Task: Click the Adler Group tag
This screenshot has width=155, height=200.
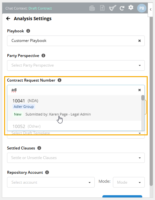Action: click(24, 107)
